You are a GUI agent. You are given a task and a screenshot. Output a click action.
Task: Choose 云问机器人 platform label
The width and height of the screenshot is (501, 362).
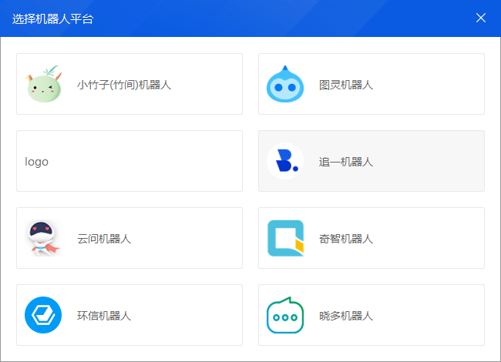104,239
